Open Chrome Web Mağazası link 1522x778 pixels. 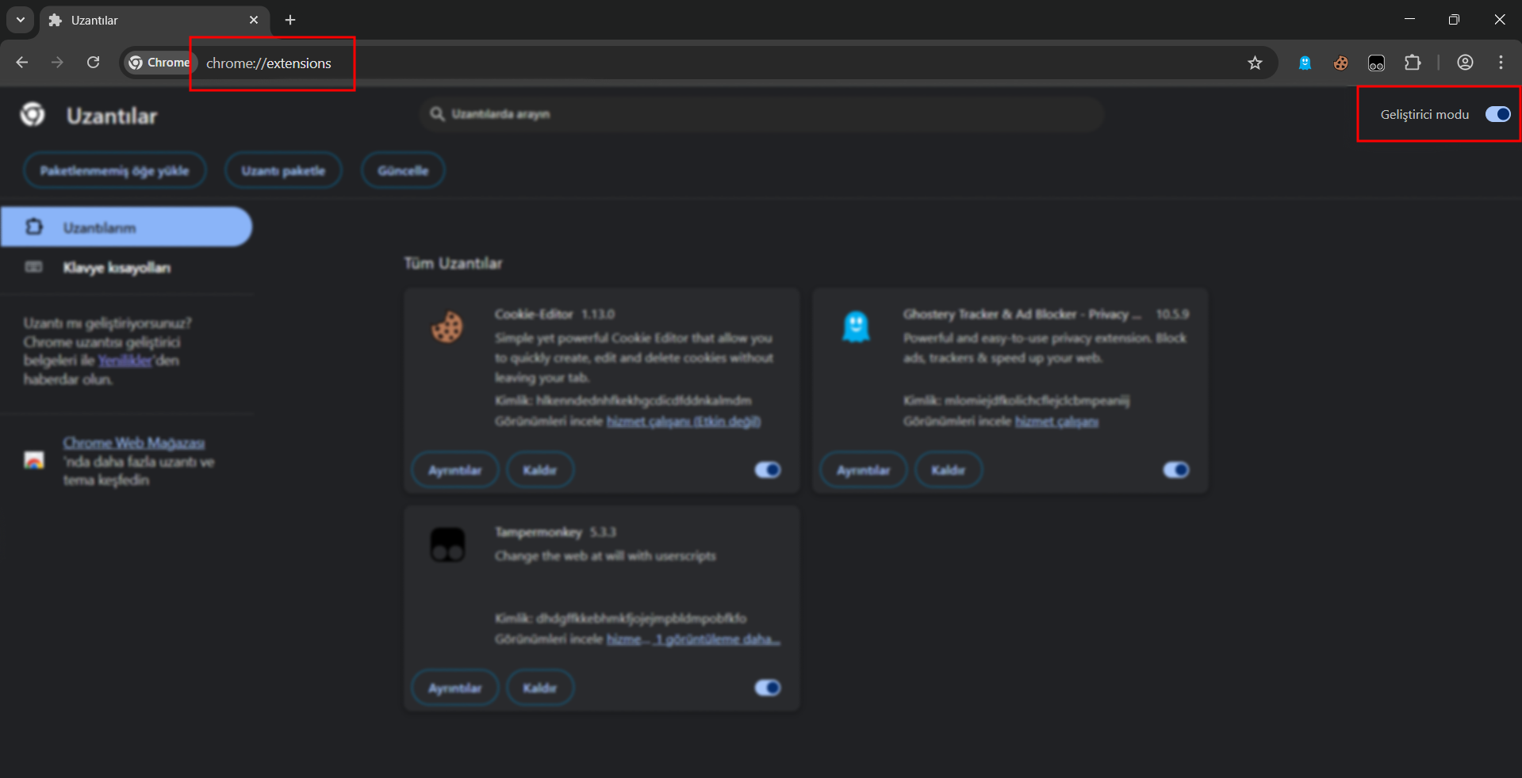pyautogui.click(x=134, y=443)
